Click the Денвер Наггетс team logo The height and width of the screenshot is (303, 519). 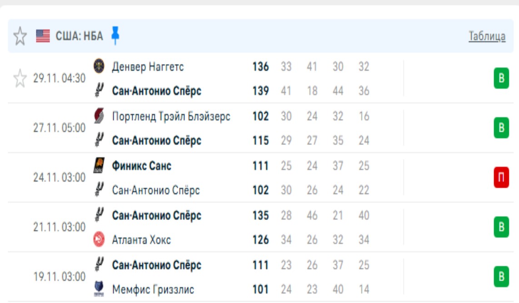tap(99, 67)
